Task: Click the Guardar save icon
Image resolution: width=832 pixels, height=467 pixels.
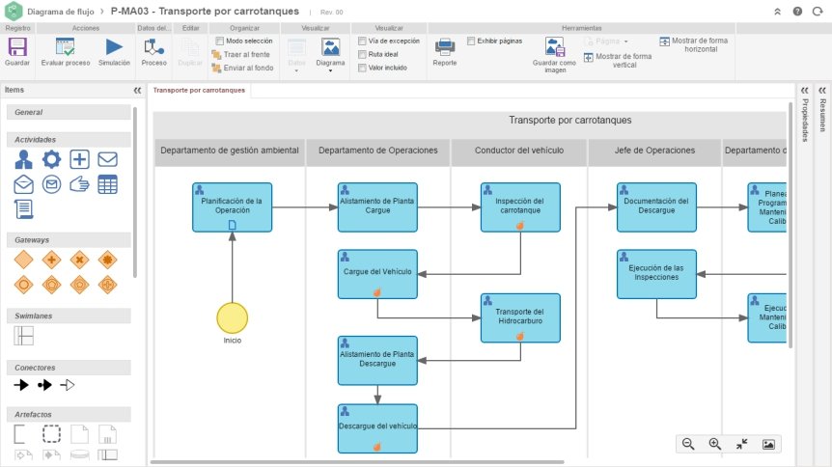Action: point(17,47)
